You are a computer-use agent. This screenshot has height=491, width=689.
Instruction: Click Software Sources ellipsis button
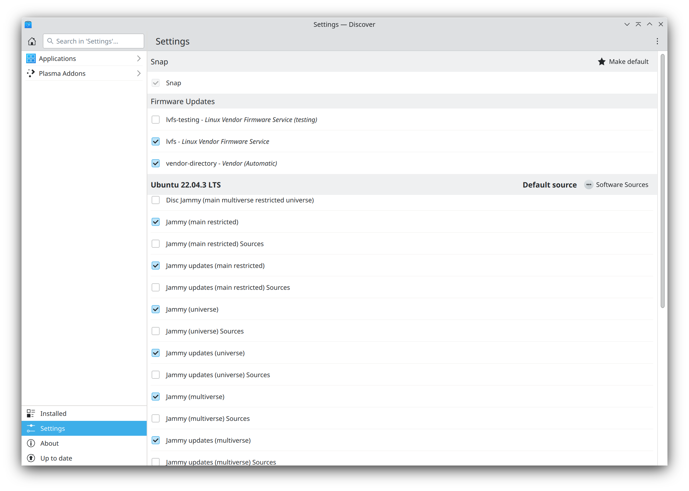point(589,184)
